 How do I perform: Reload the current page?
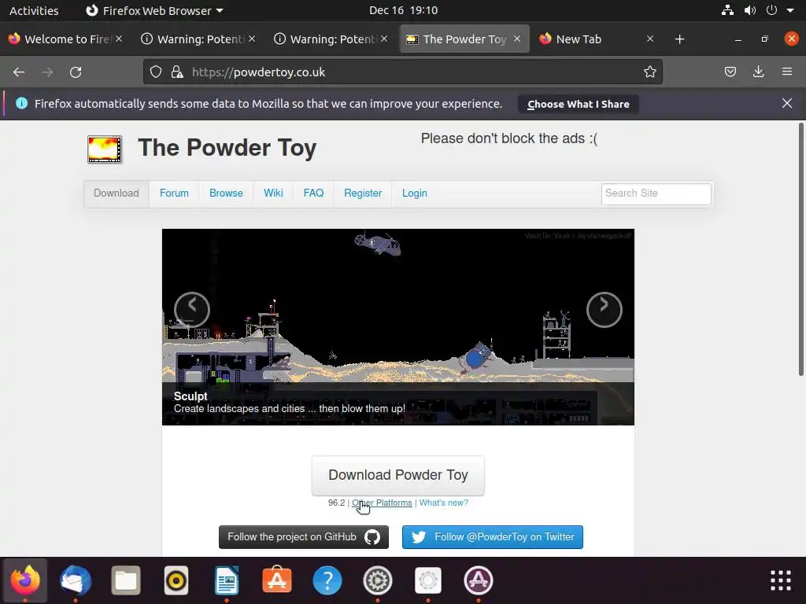pyautogui.click(x=76, y=72)
